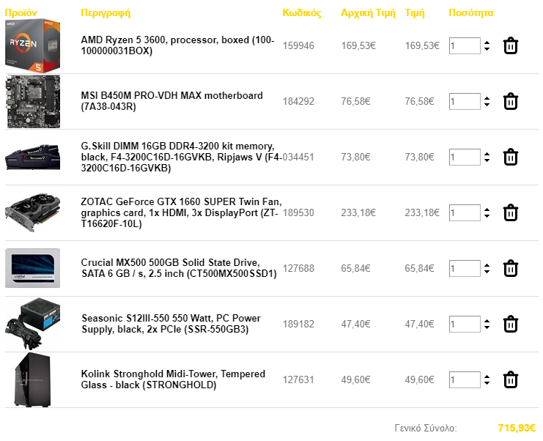The image size is (543, 441).
Task: Click the grand total 715,93€
Action: point(517,429)
